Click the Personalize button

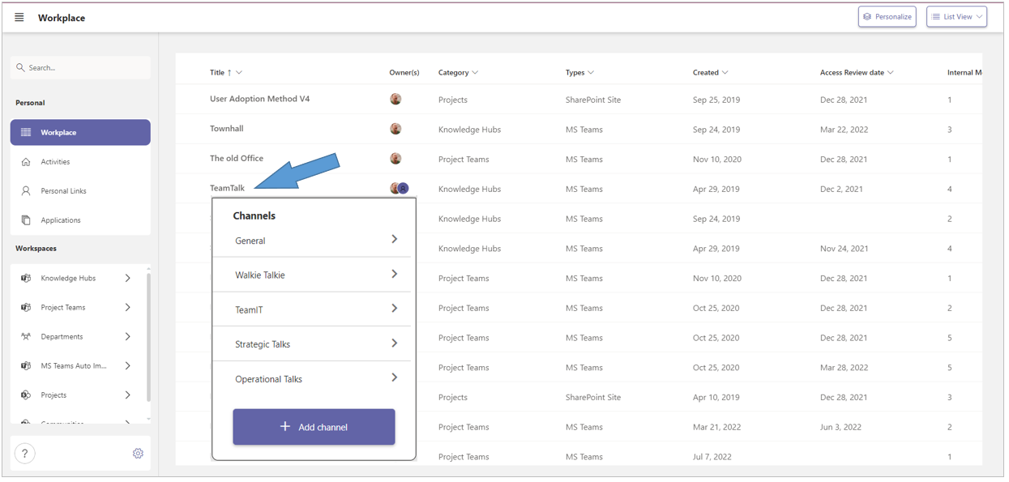[x=887, y=17]
